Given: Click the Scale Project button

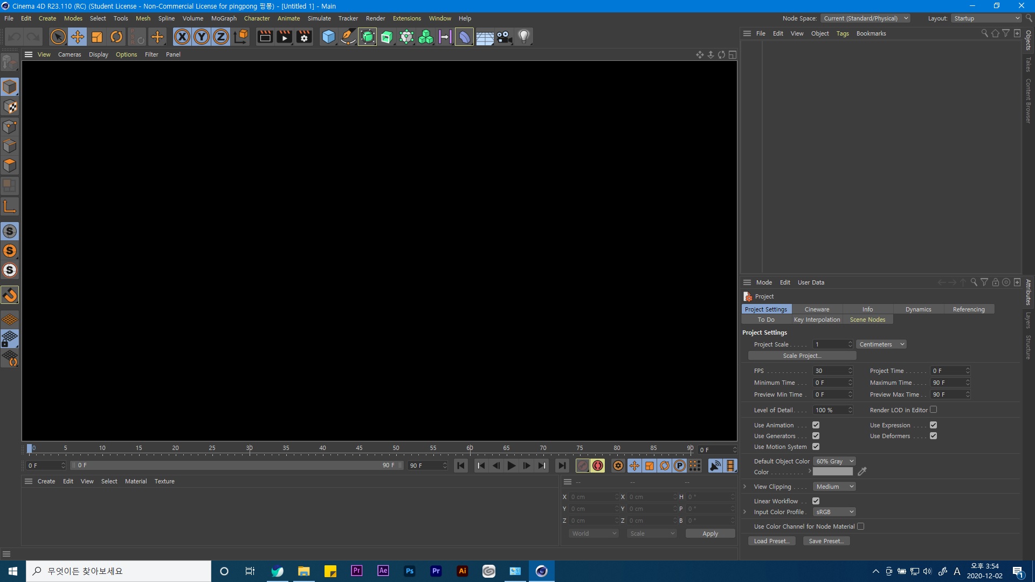Looking at the screenshot, I should 802,356.
